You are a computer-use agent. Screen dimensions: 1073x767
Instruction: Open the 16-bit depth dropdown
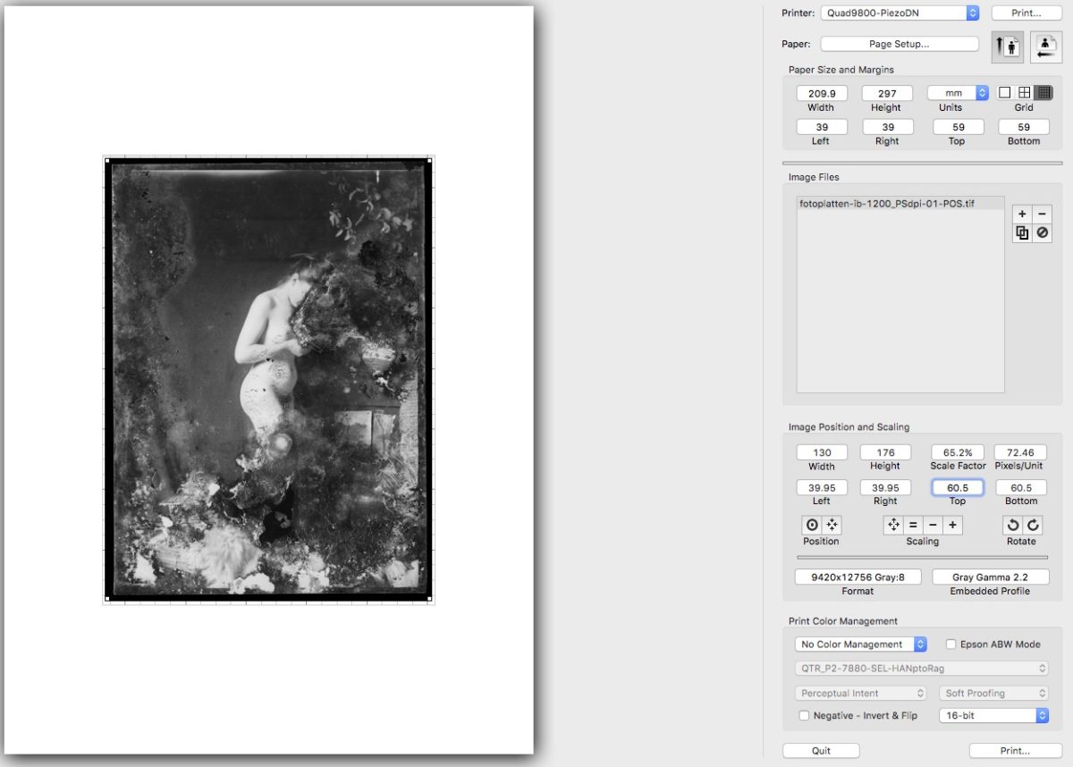click(993, 715)
